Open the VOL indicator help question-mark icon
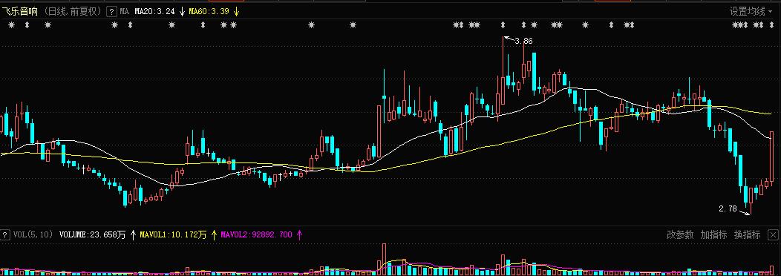 point(5,234)
